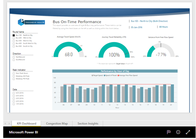Uncheck Bus 100 North to City
This screenshot has width=196, height=139.
click(x=14, y=35)
